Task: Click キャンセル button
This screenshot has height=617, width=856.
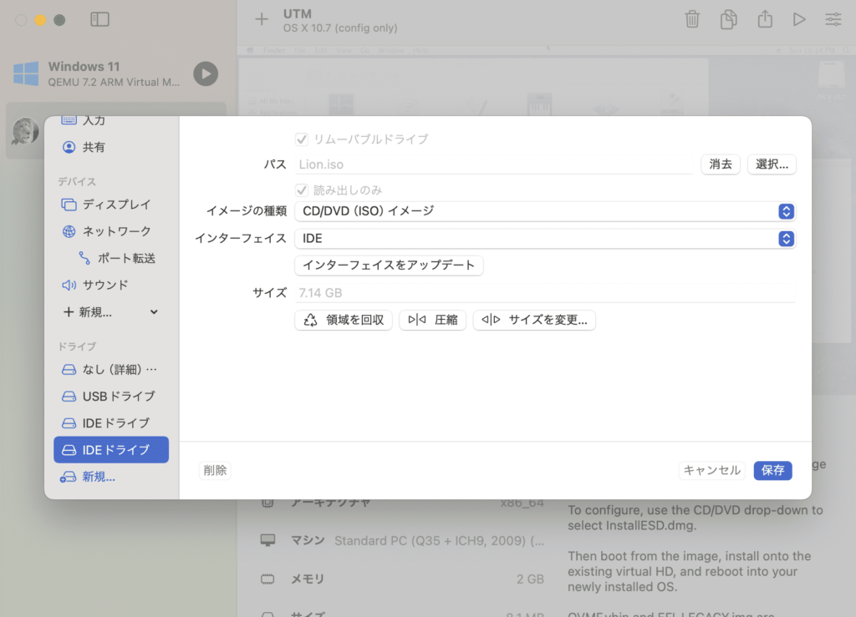Action: click(712, 470)
